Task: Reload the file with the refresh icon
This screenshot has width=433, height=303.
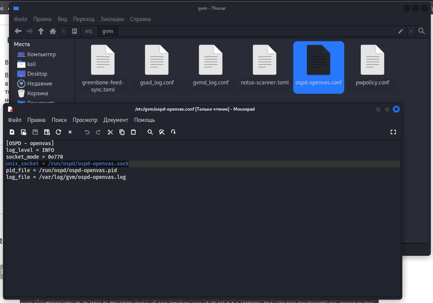Action: [58, 132]
